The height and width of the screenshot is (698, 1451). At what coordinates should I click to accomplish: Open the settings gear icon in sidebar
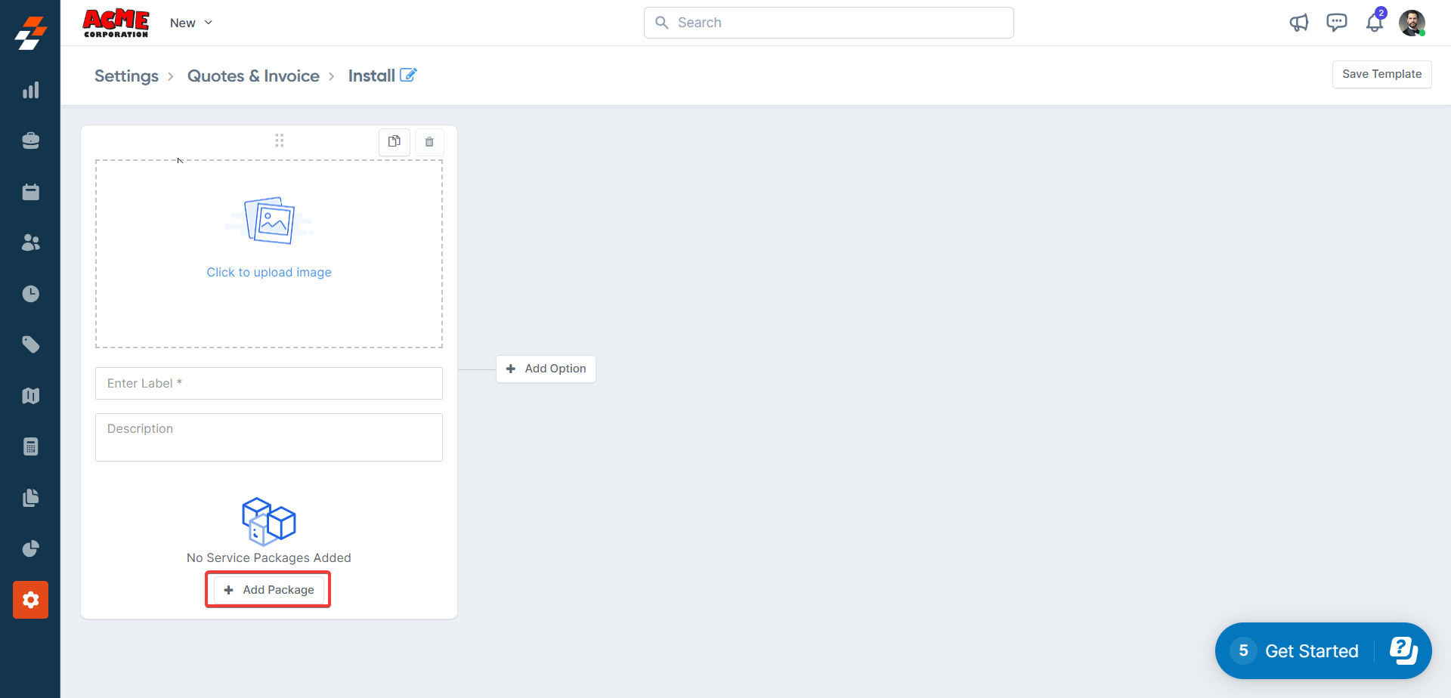point(30,600)
